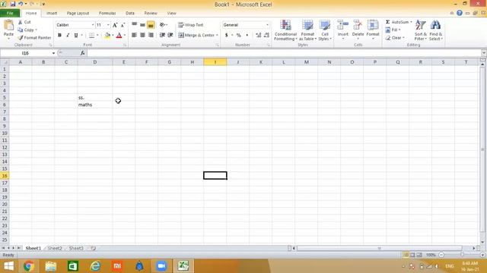The width and height of the screenshot is (487, 273).
Task: Open the font size dropdown
Action: tap(108, 25)
